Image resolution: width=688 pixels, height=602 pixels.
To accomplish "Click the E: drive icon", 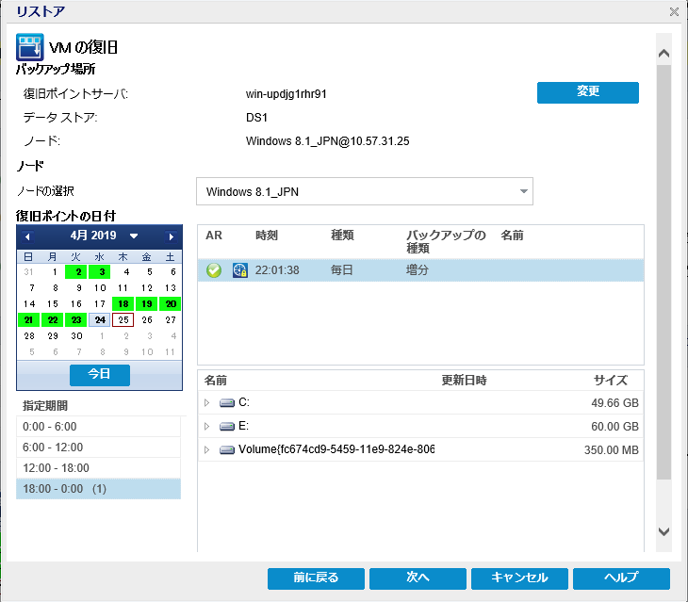I will 227,426.
